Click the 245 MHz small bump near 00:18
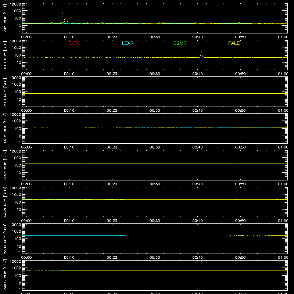Image resolution: width=294 pixels, height=294 pixels. 102,23
